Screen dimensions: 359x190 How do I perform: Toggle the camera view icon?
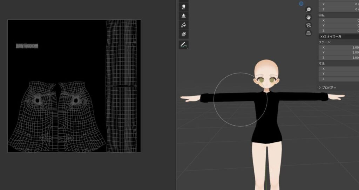(x=309, y=25)
